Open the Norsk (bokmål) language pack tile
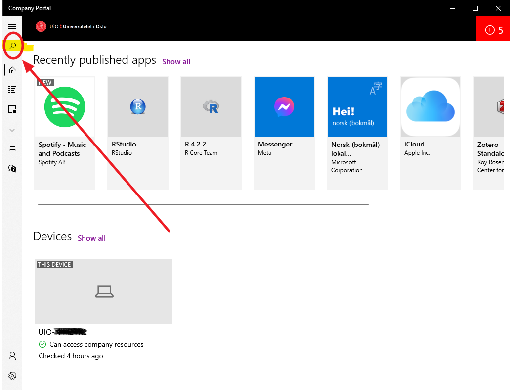Viewport: 510px width, 390px height. tap(357, 133)
